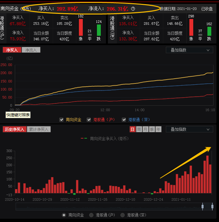The image size is (219, 222).
Task: Click the 数据日期:2021-01-20 text
Action: 178,9
